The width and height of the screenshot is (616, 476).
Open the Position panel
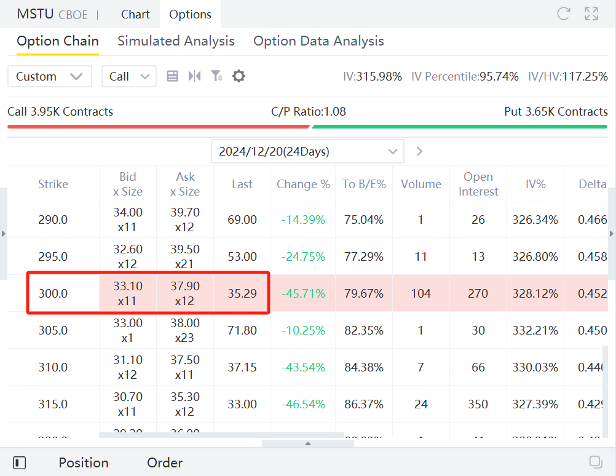84,462
